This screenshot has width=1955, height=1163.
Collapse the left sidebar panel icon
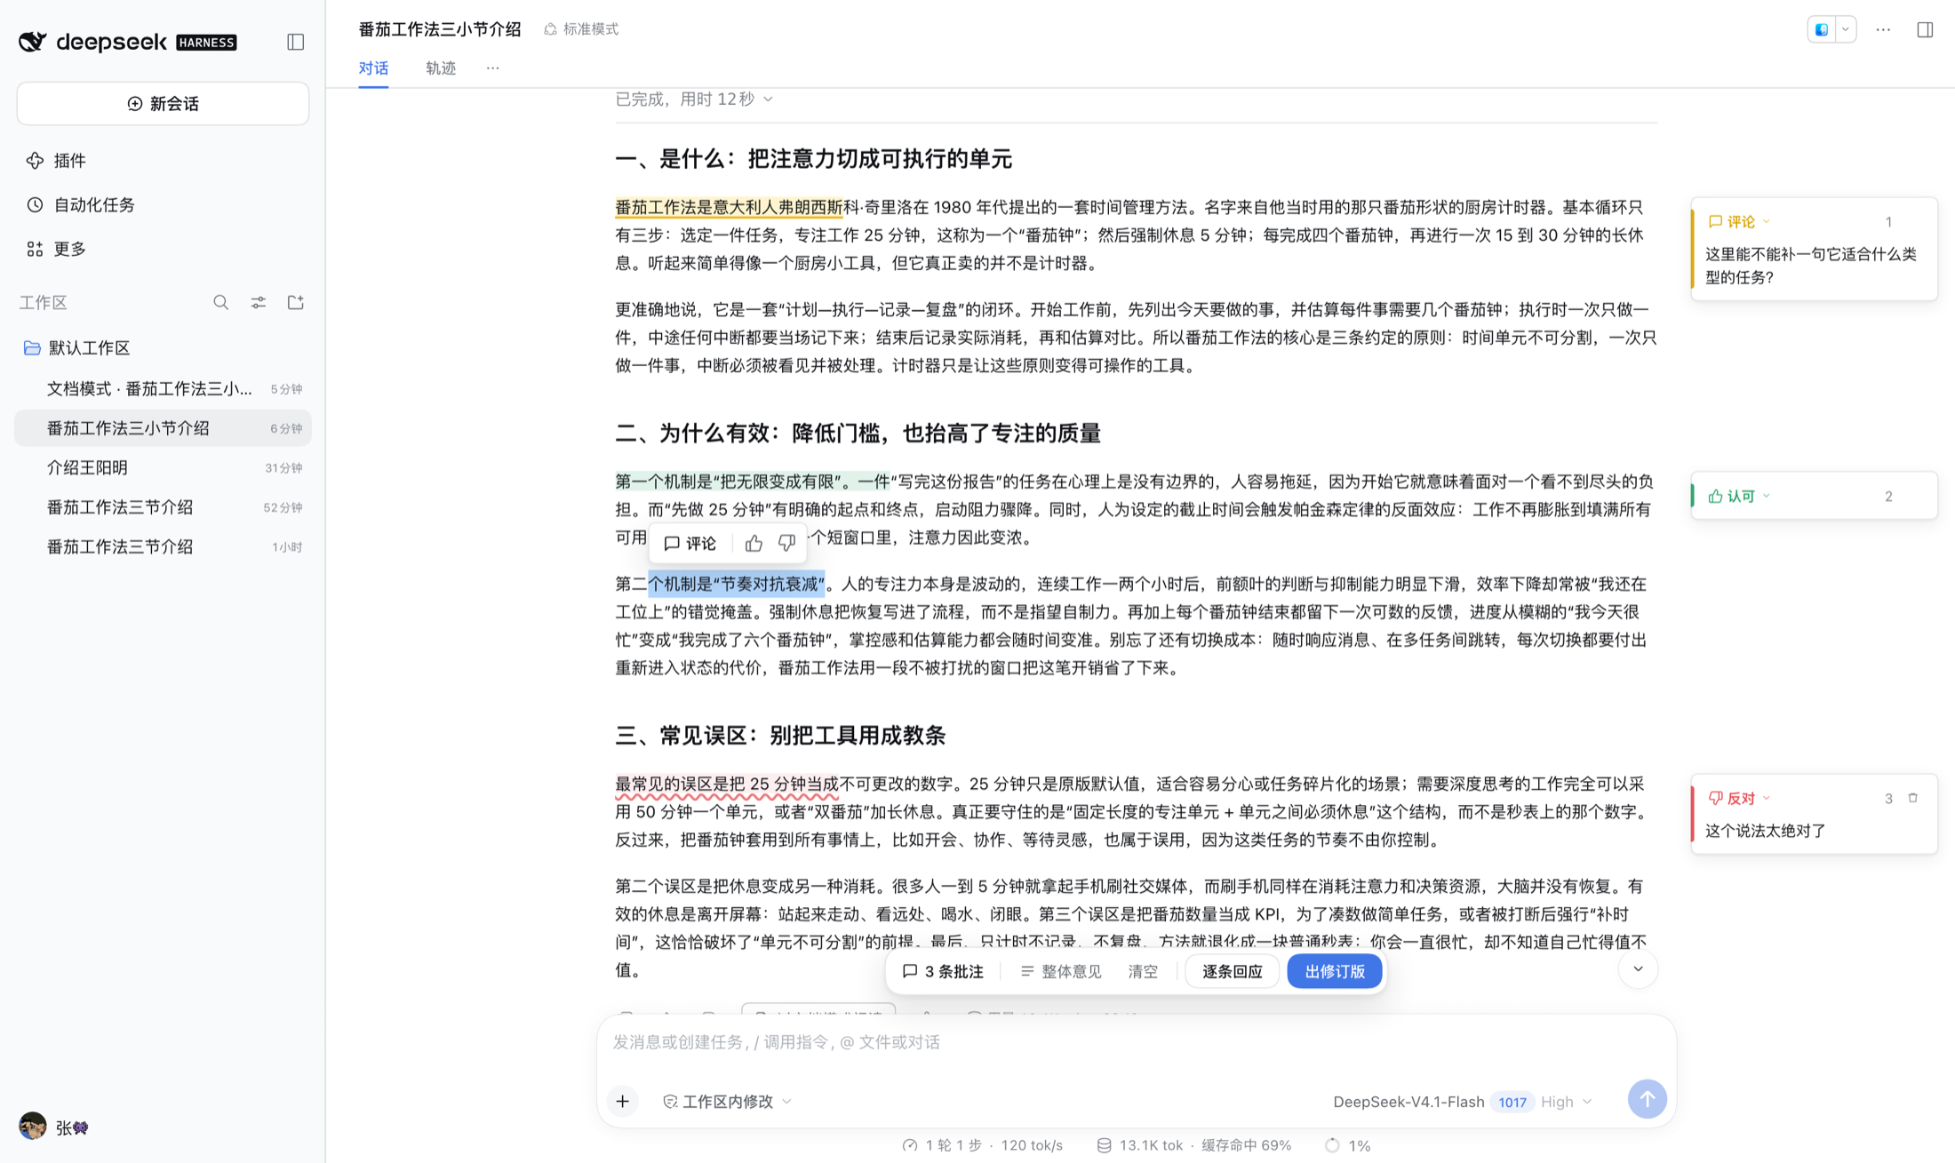295,42
